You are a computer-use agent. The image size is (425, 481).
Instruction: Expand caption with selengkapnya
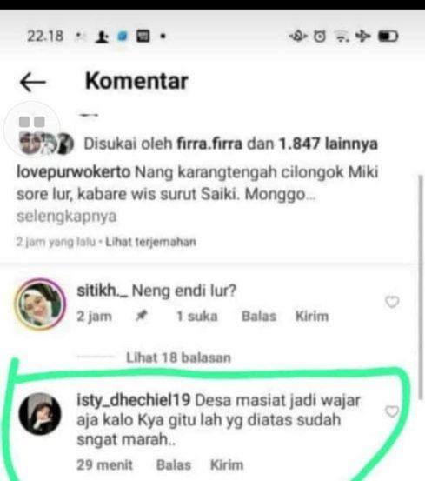[x=67, y=216]
